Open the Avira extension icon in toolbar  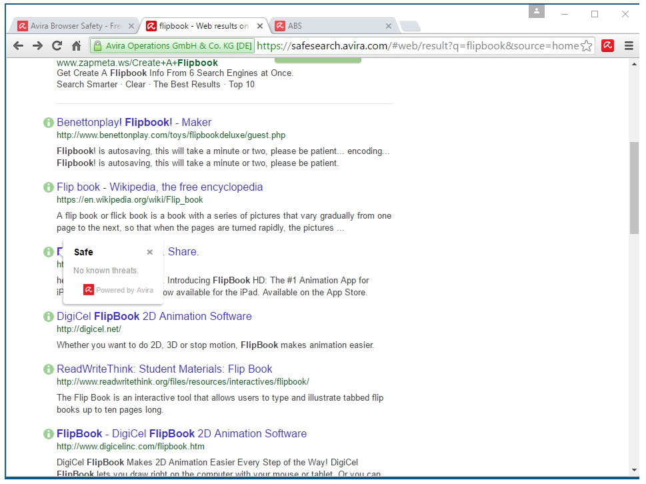pos(608,46)
